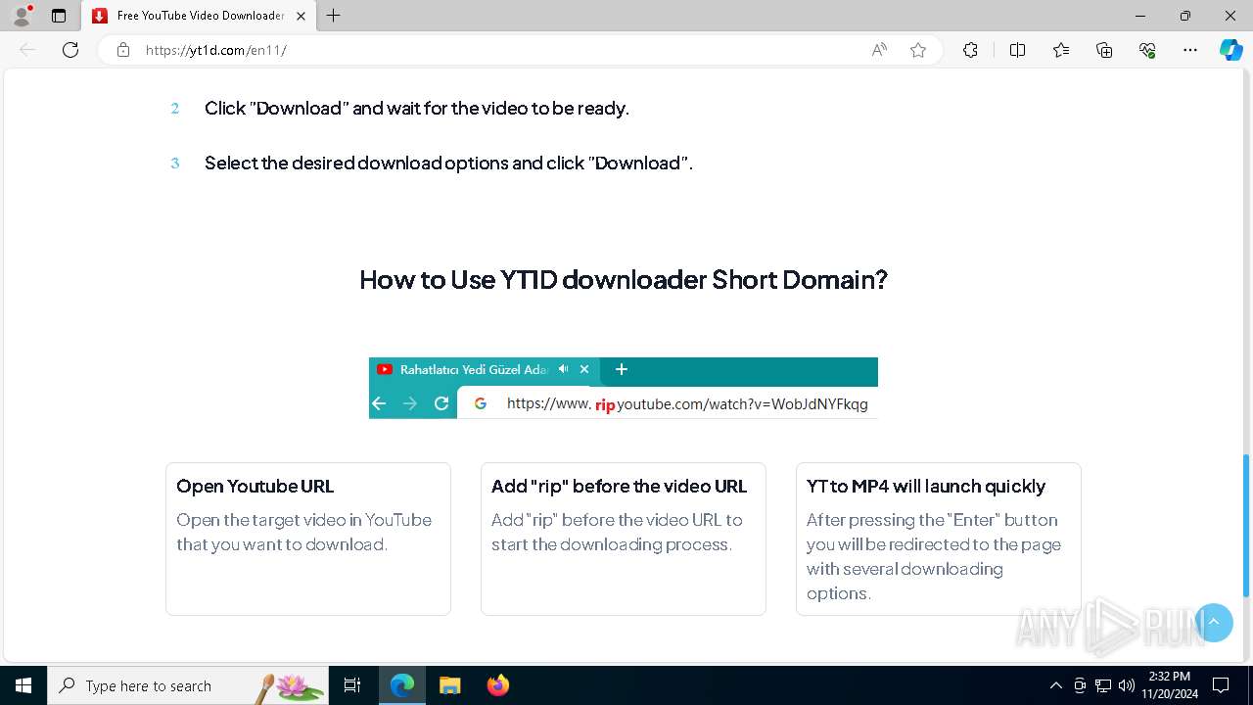Click the Add "rip" before the video URL heading

[x=619, y=487]
